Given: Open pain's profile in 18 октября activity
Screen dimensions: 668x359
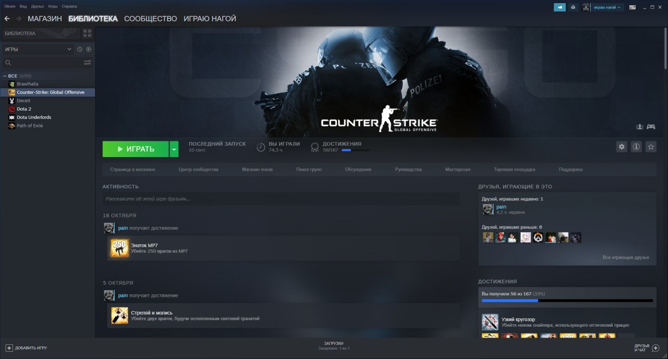Looking at the screenshot, I should click(x=123, y=228).
